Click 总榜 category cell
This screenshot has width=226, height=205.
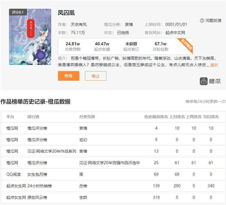(x=83, y=186)
